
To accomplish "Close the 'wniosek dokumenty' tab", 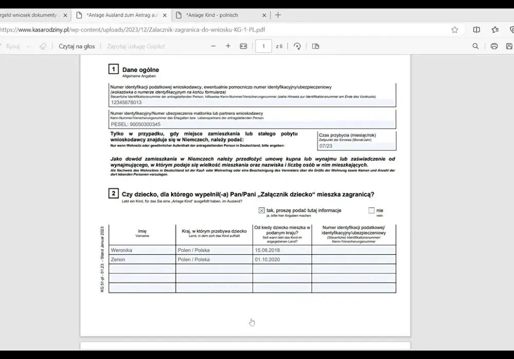I will pyautogui.click(x=65, y=15).
